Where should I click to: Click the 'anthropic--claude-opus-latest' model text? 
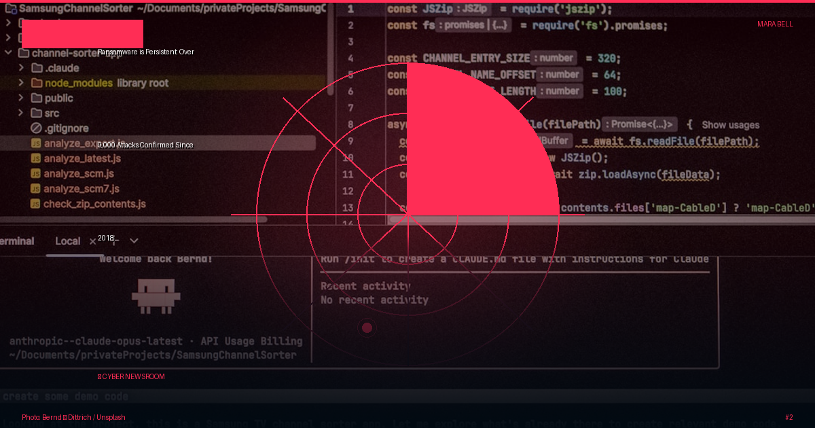click(x=96, y=341)
